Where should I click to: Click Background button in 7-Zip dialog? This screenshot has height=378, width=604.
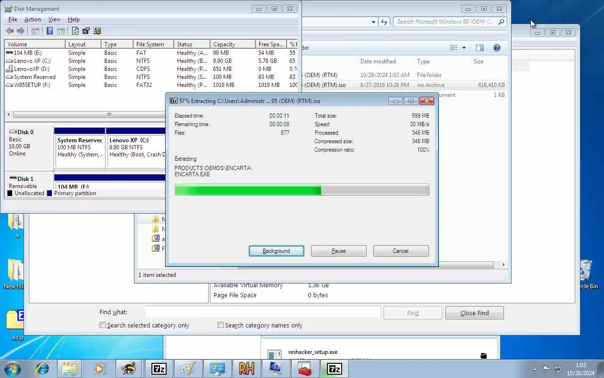coord(277,251)
